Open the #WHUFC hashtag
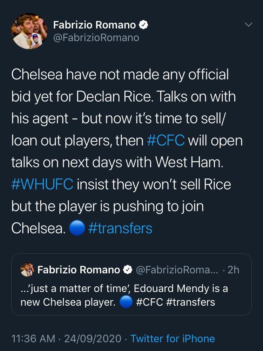 [x=42, y=184]
